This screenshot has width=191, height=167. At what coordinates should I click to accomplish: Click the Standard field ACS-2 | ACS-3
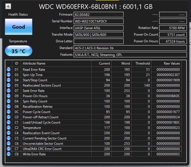point(130,48)
